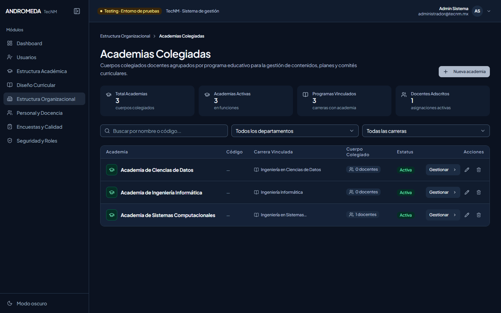Click Gestionar for Academia de Ciencias de Datos
The image size is (501, 313).
(443, 170)
